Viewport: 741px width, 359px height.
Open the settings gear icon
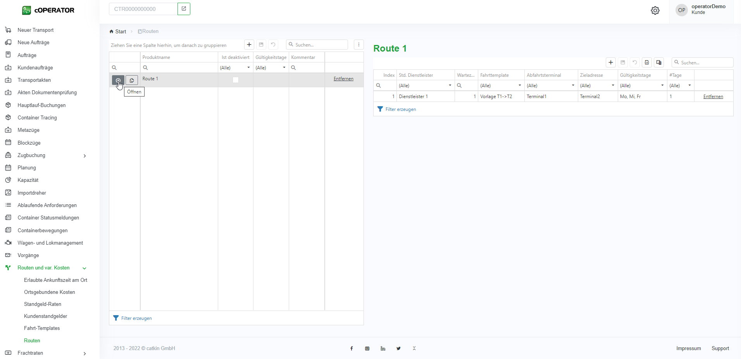tap(655, 10)
